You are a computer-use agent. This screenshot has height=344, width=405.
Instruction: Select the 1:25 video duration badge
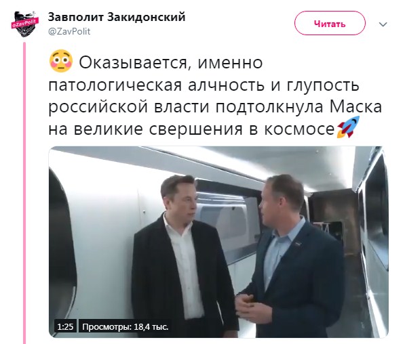pos(65,327)
